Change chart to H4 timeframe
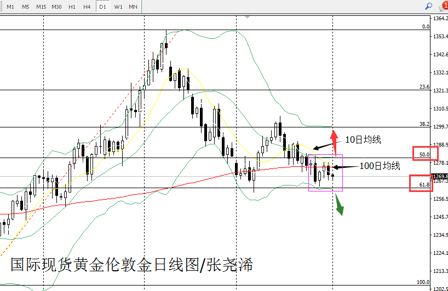Screen dimensions: 448x291 (x=87, y=7)
